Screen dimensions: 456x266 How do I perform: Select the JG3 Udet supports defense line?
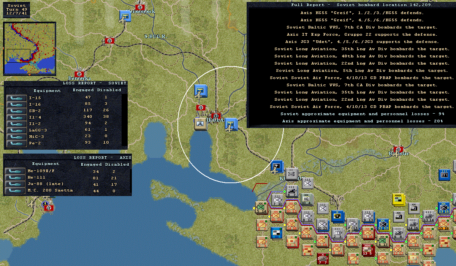(x=361, y=42)
